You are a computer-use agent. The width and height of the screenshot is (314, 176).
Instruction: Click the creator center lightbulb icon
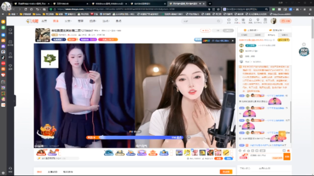tap(258, 21)
